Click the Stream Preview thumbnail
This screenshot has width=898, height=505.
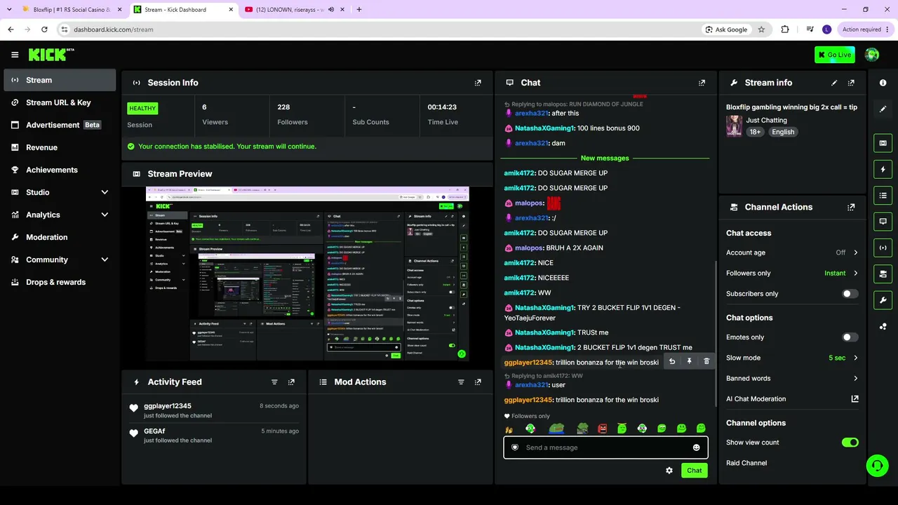(x=307, y=274)
